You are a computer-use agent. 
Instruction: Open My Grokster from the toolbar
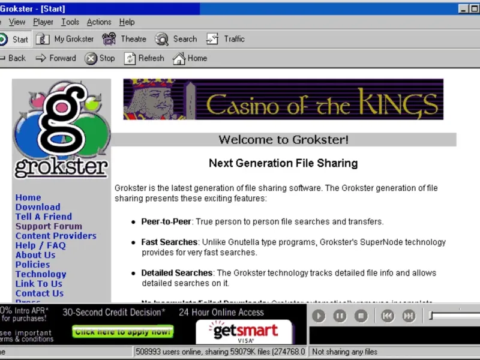[x=65, y=39]
